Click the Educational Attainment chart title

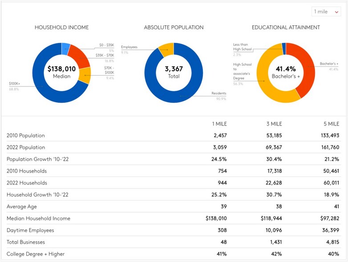click(286, 28)
